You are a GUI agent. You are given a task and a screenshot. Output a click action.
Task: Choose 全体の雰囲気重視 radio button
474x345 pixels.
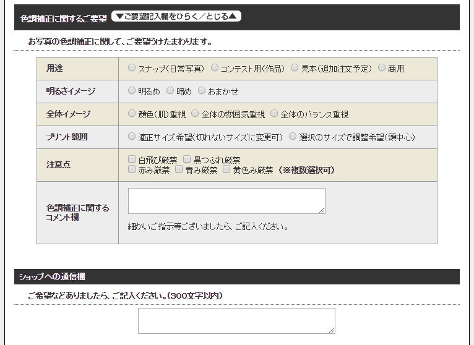[195, 113]
